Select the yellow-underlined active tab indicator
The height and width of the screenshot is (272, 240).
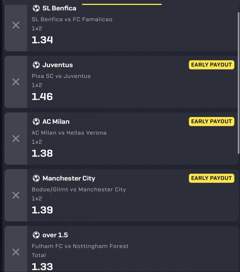pyautogui.click(x=122, y=4)
